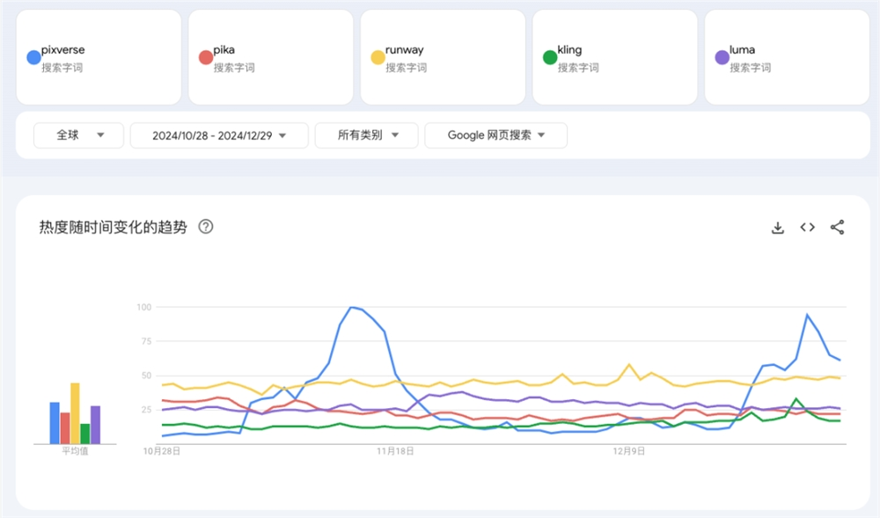Toggle the luma series via its legend card
Screen dimensions: 880x518
pyautogui.click(x=785, y=55)
